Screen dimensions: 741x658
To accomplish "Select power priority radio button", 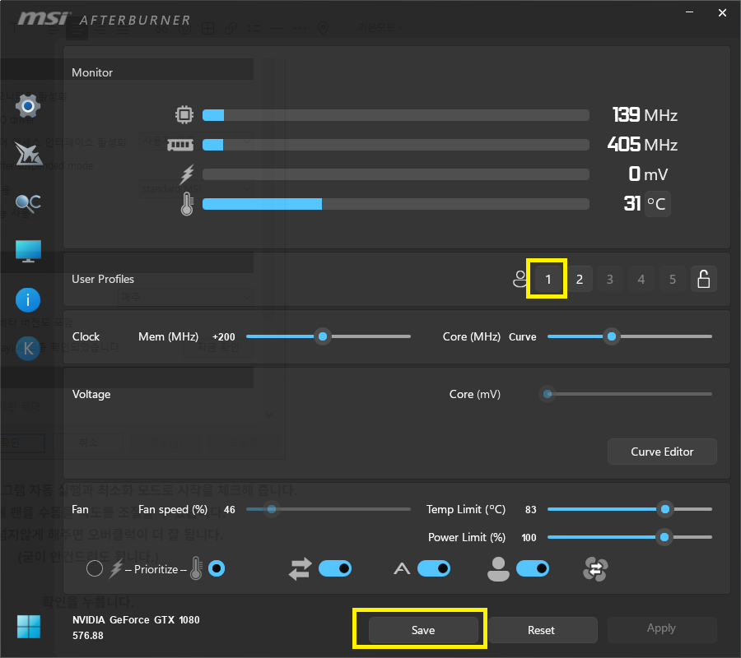I will point(95,569).
